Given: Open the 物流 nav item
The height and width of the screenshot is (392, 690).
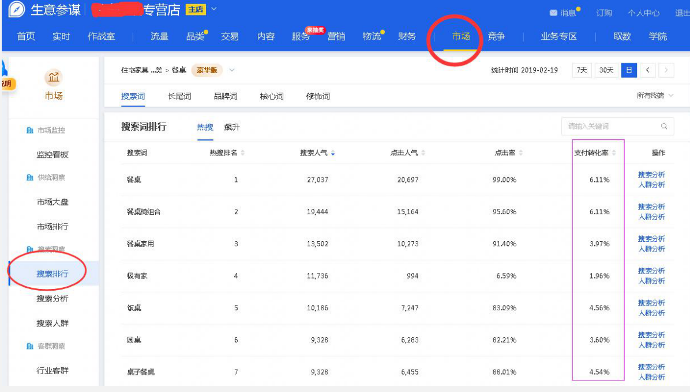Looking at the screenshot, I should click(372, 36).
